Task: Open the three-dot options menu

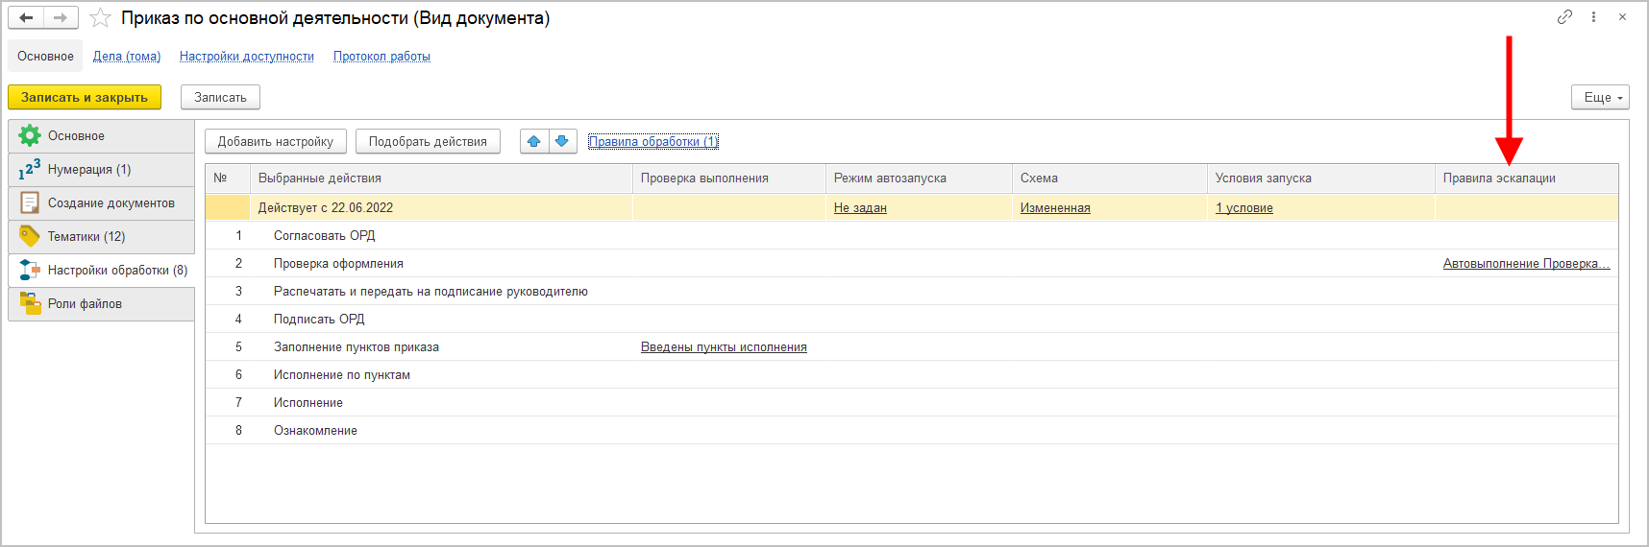Action: click(1593, 17)
